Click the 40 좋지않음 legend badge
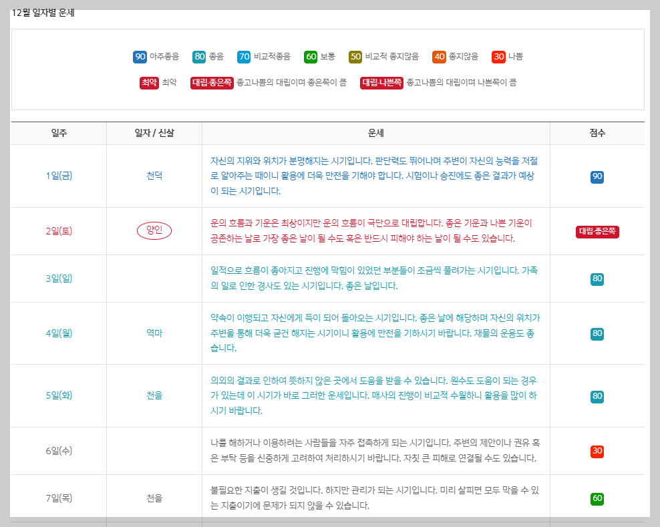Viewport: 660px width, 527px height. pos(439,57)
